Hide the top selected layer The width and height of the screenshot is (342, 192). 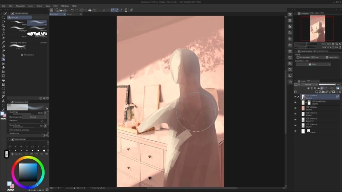(x=295, y=97)
